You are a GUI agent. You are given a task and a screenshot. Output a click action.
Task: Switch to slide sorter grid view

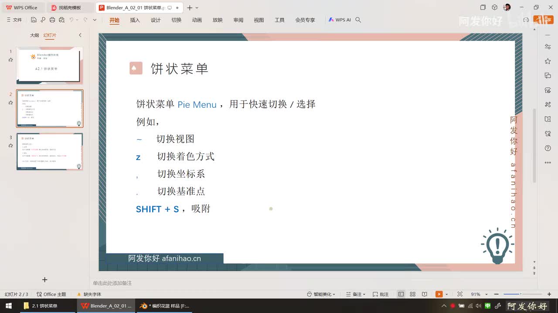point(412,294)
